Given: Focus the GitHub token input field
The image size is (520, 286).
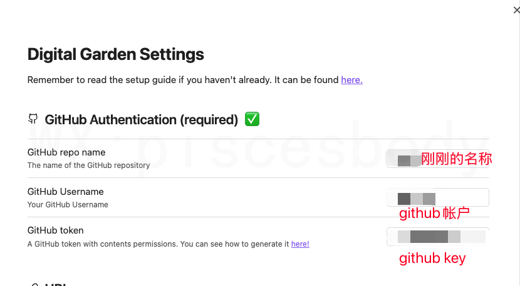Looking at the screenshot, I should [438, 237].
